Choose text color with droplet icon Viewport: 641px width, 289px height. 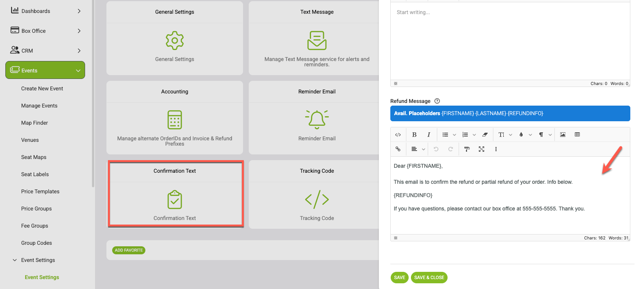[x=521, y=135]
